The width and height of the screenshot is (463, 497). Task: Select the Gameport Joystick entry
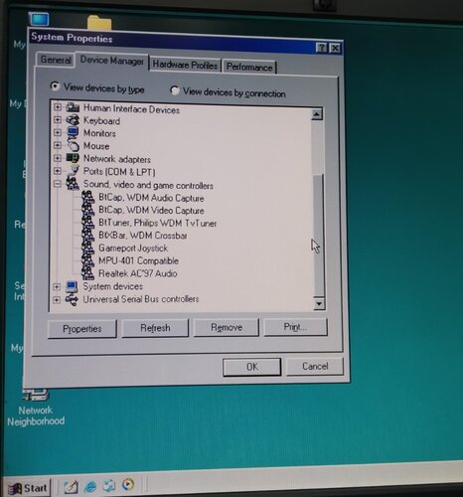[133, 248]
